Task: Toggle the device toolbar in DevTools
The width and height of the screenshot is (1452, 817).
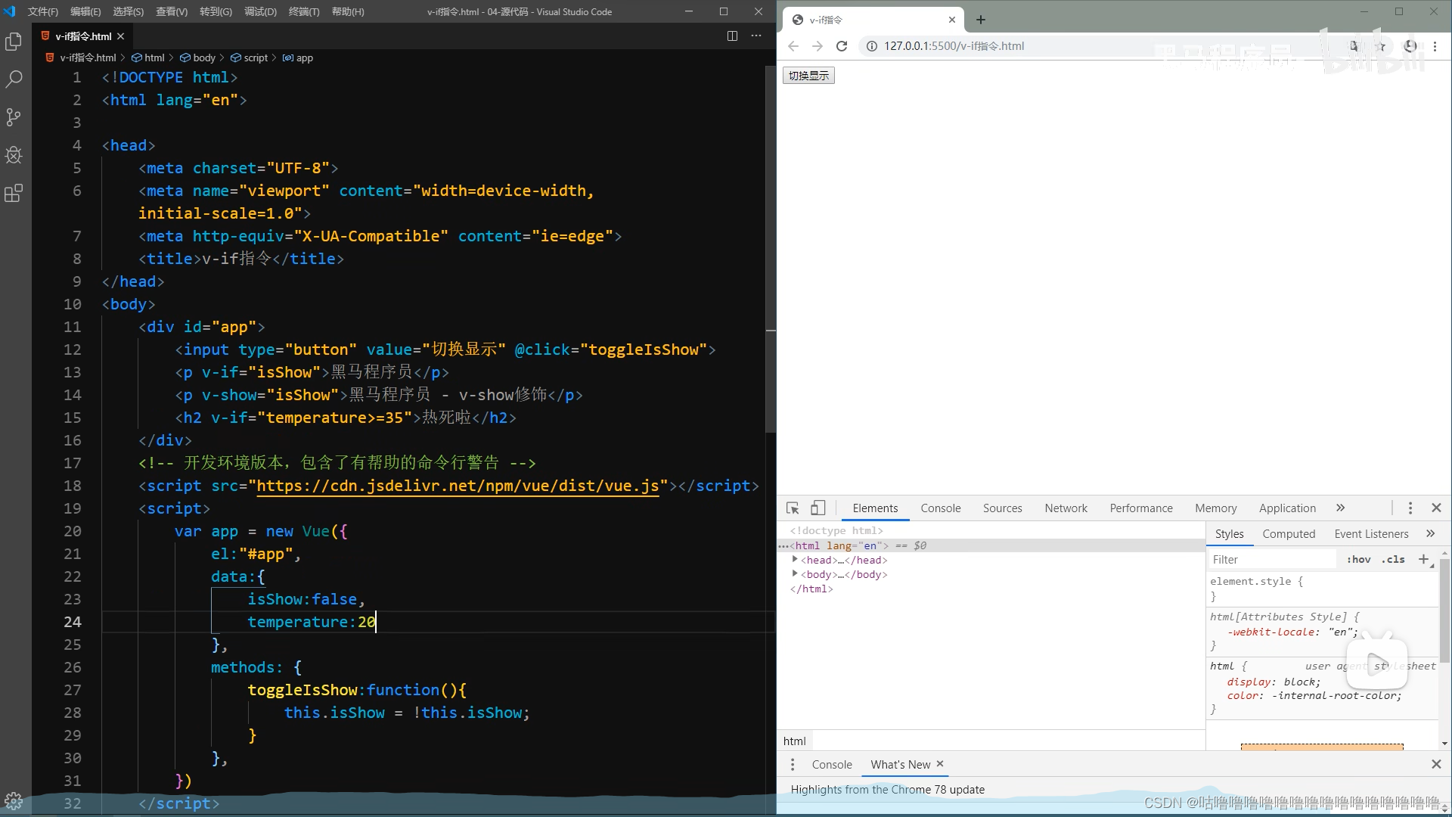Action: (818, 508)
